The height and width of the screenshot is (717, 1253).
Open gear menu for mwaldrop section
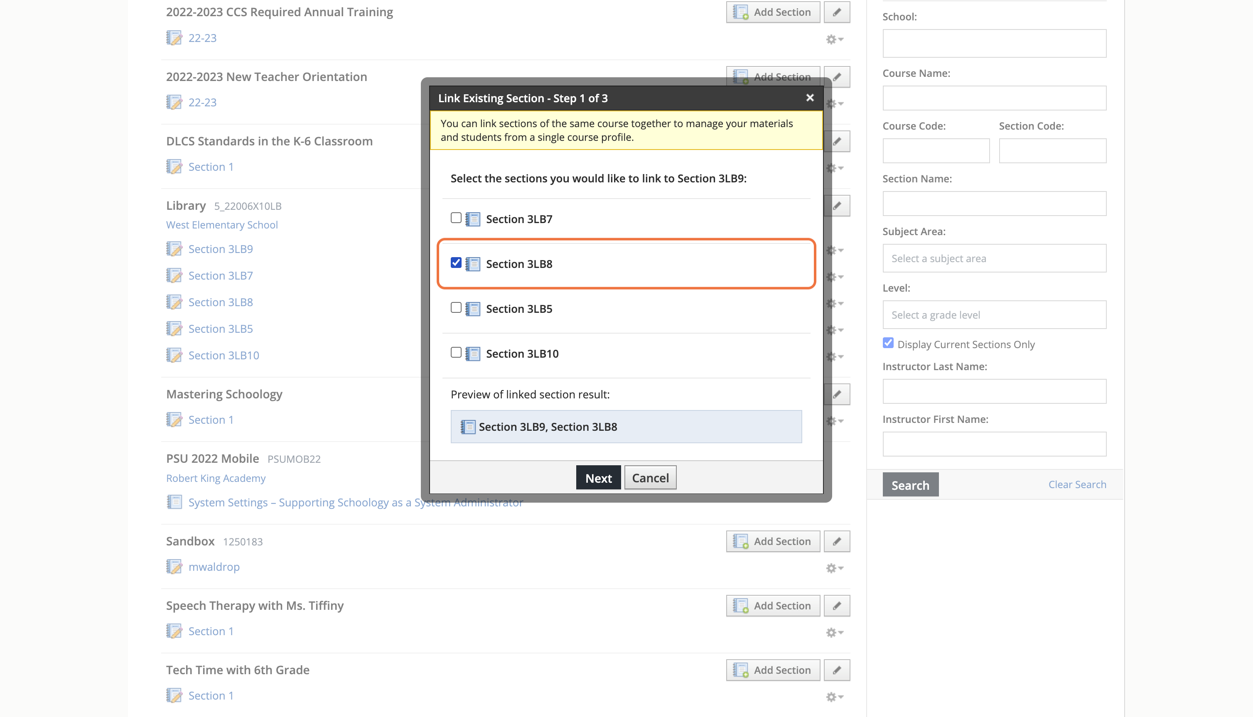[x=834, y=568]
